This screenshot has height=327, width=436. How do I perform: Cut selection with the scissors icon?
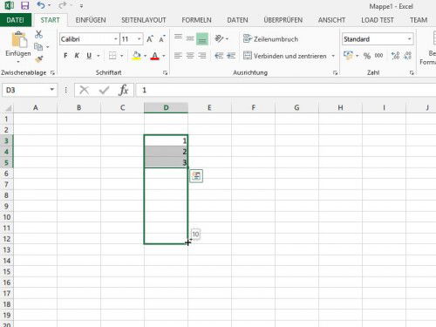[x=38, y=34]
